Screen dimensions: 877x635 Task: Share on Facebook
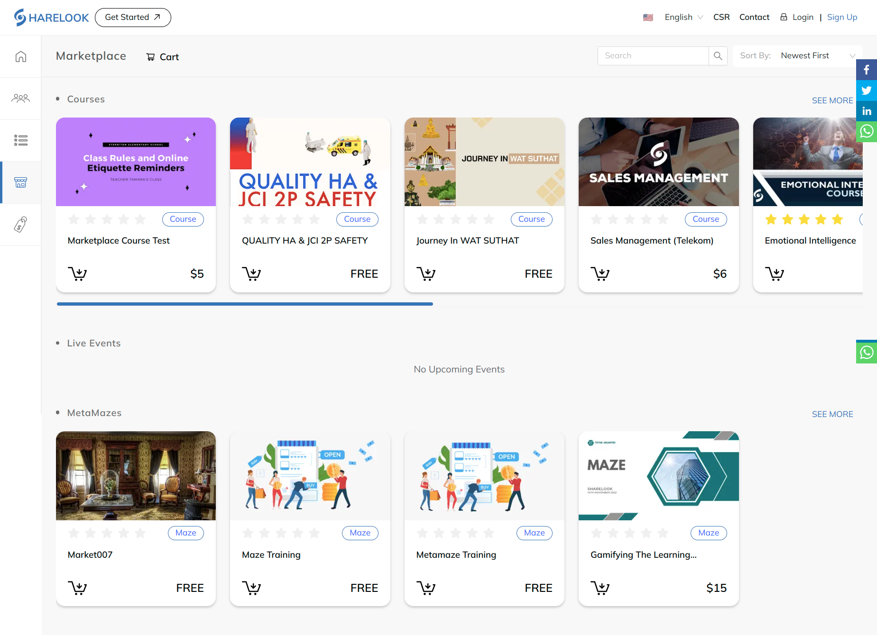pyautogui.click(x=867, y=70)
